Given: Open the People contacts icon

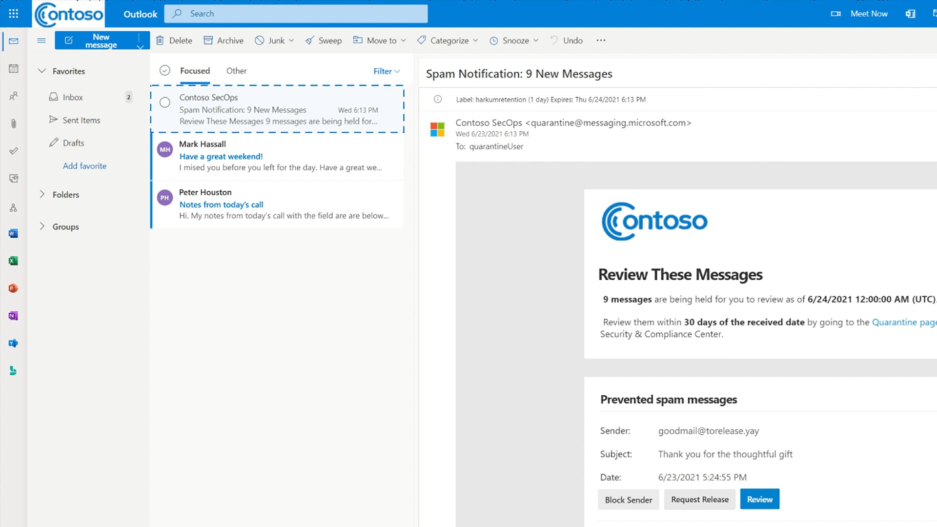Looking at the screenshot, I should point(14,96).
